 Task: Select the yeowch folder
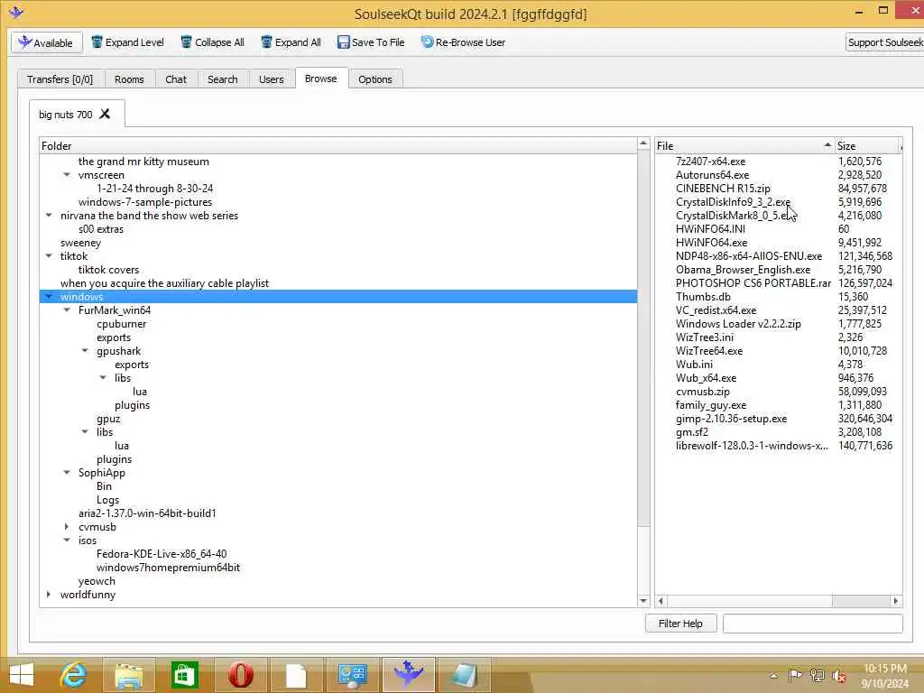click(x=97, y=582)
